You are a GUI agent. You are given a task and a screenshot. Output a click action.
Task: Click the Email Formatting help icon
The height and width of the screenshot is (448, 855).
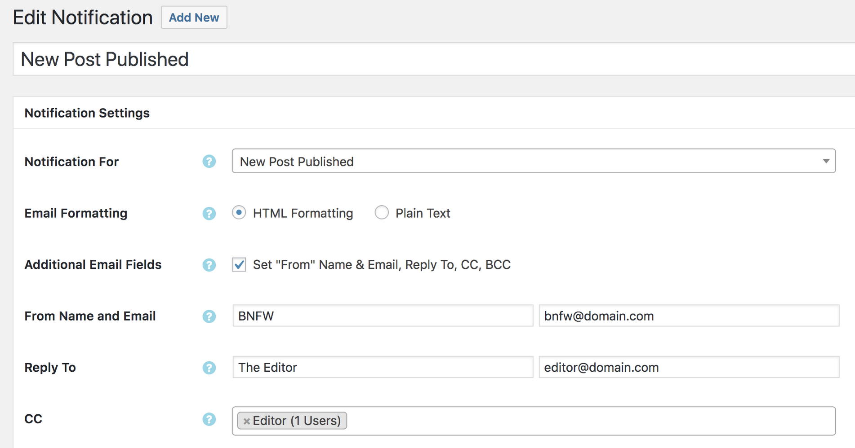pyautogui.click(x=209, y=214)
